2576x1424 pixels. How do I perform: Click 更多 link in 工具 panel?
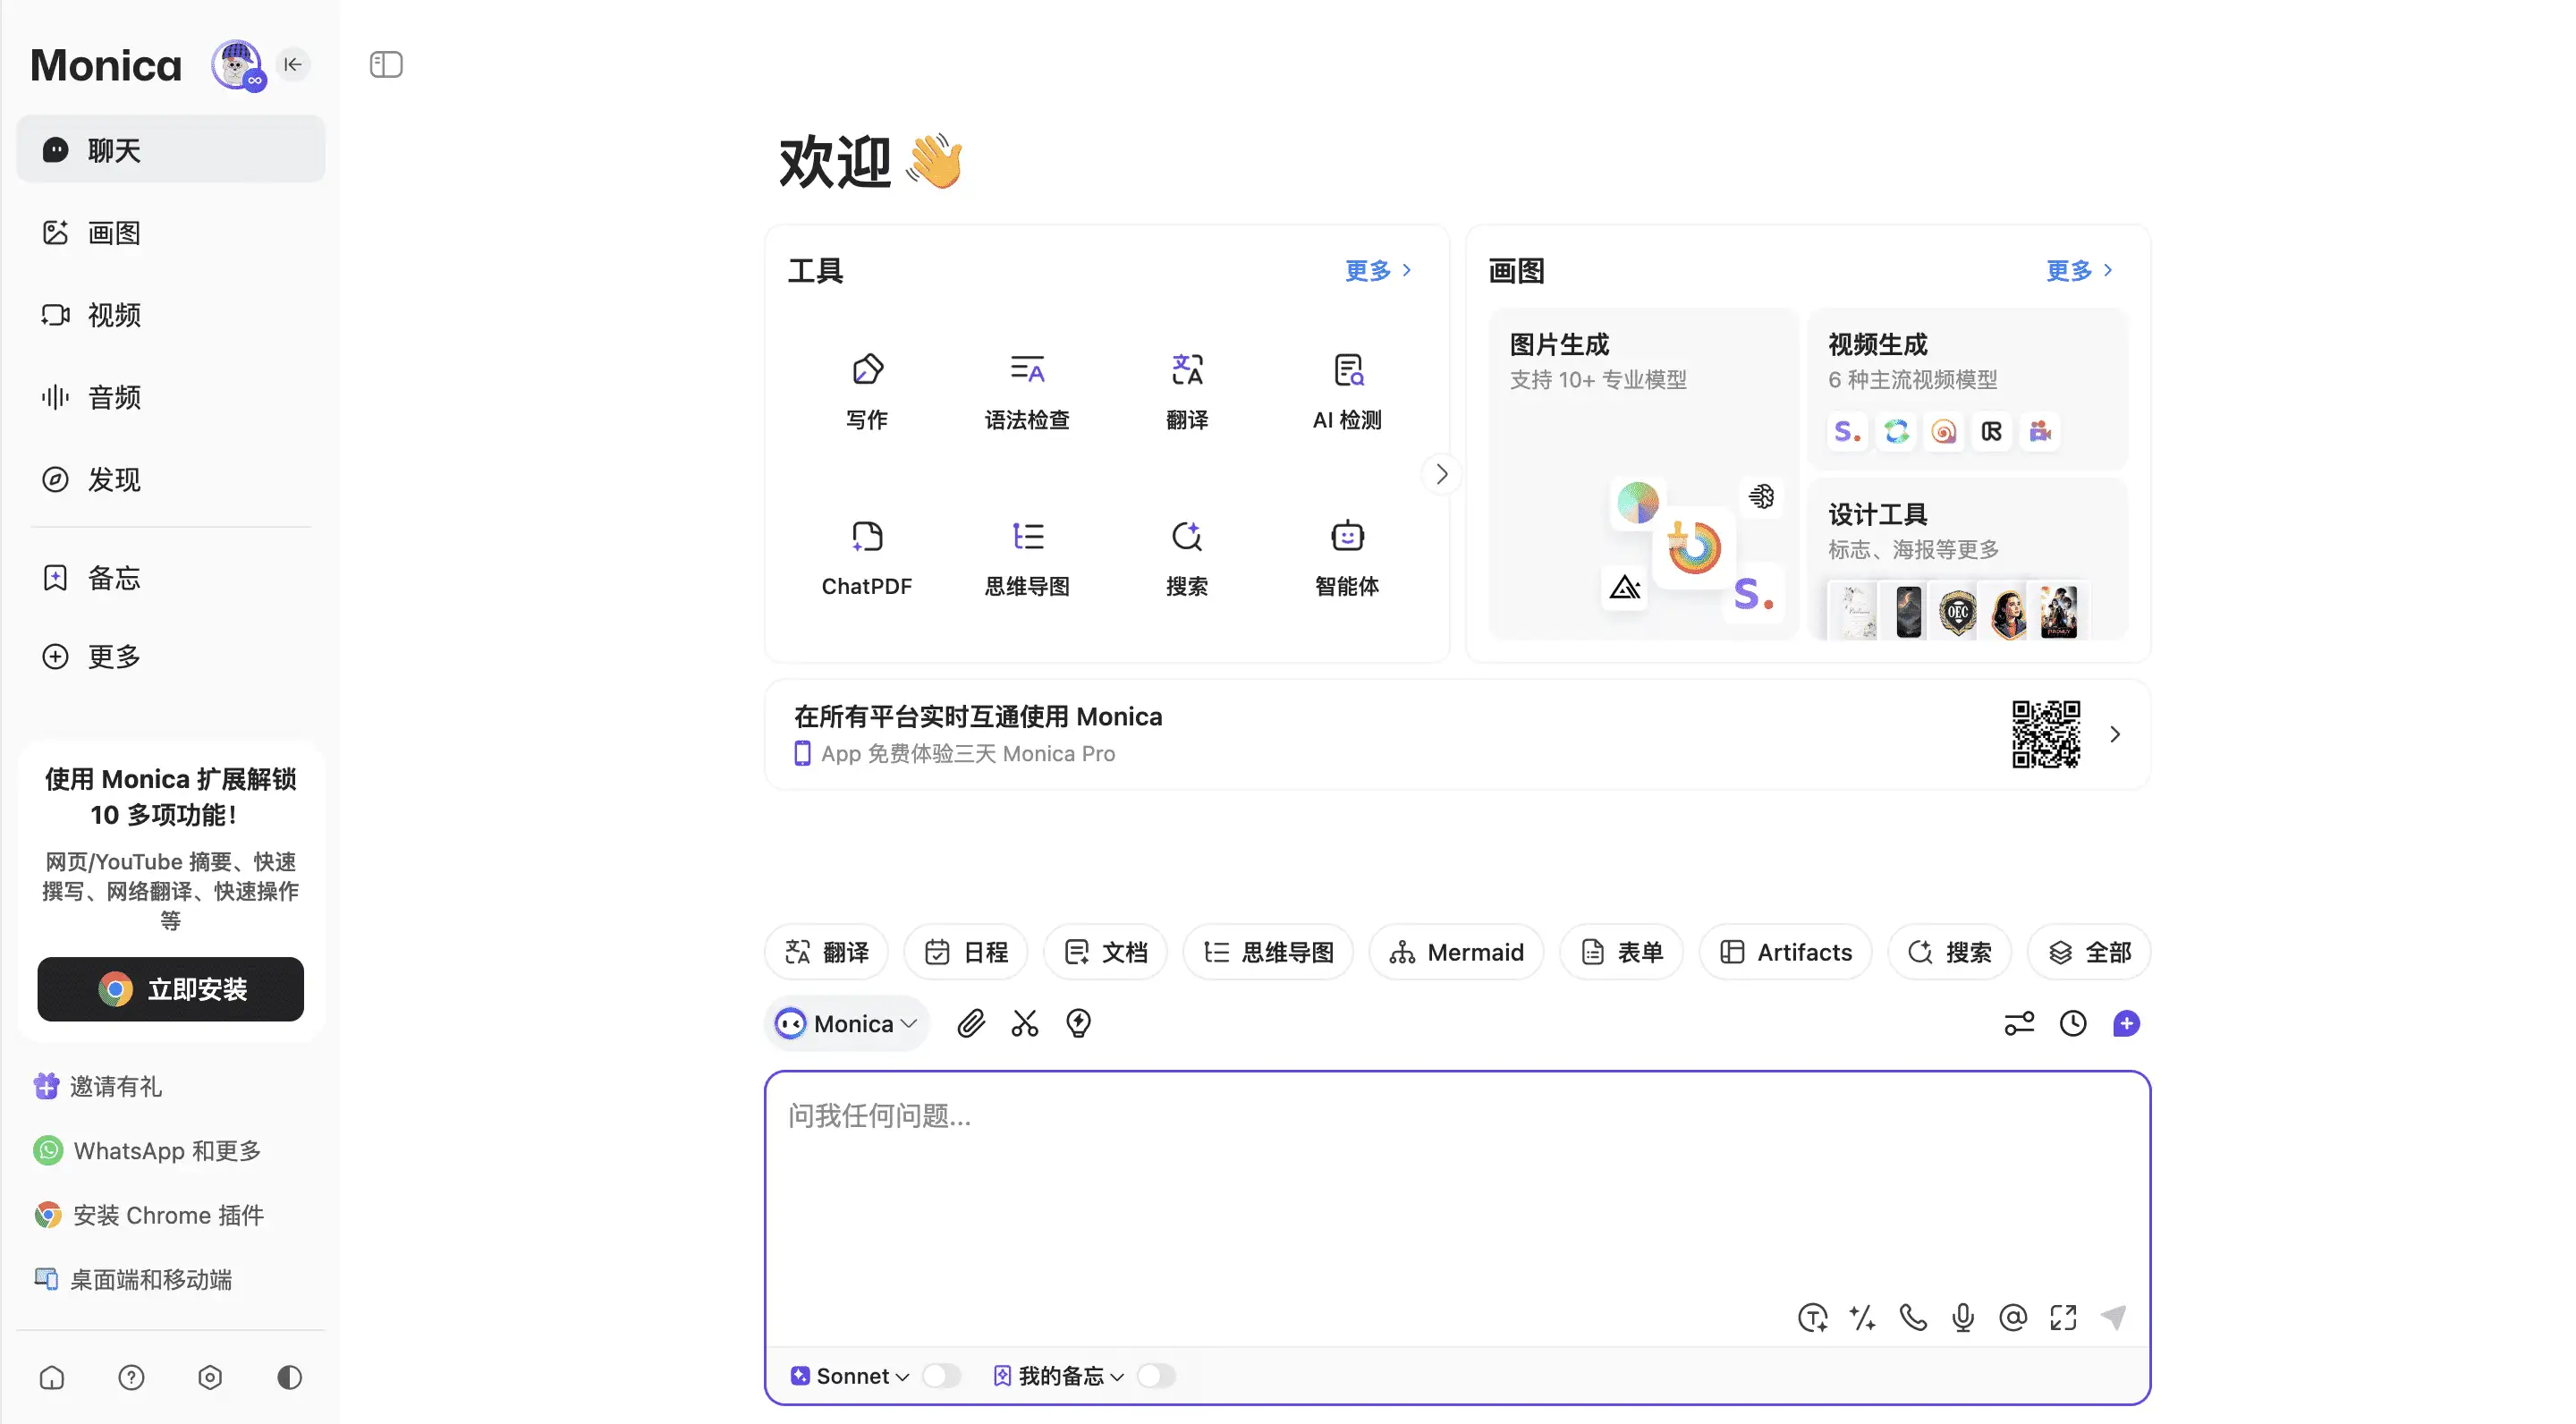pyautogui.click(x=1377, y=270)
